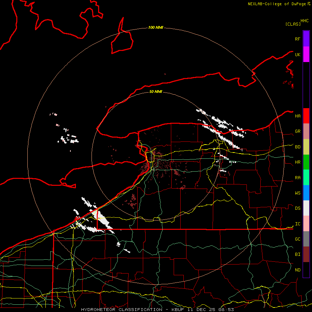Image resolution: width=312 pixels, height=312 pixels.
Task: Select the salmon GR legend swatch
Action: point(306,131)
